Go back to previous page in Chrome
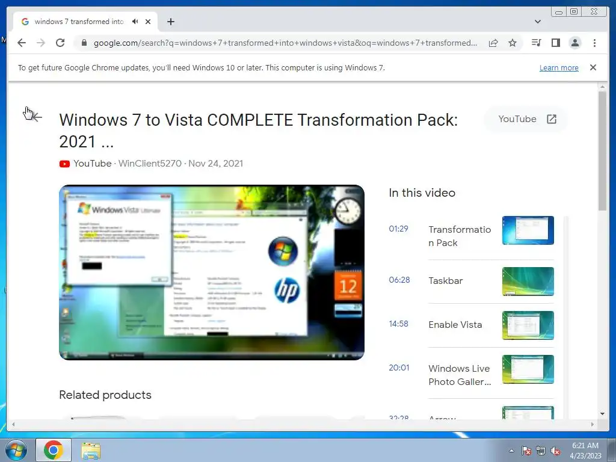Screen dimensions: 616x462 pos(22,43)
